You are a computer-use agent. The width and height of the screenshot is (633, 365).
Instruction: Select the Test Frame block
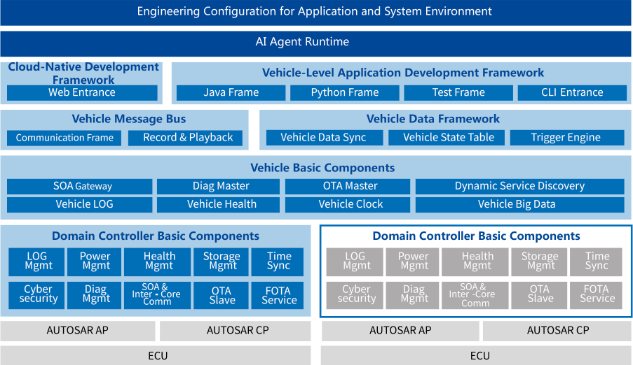coord(458,93)
